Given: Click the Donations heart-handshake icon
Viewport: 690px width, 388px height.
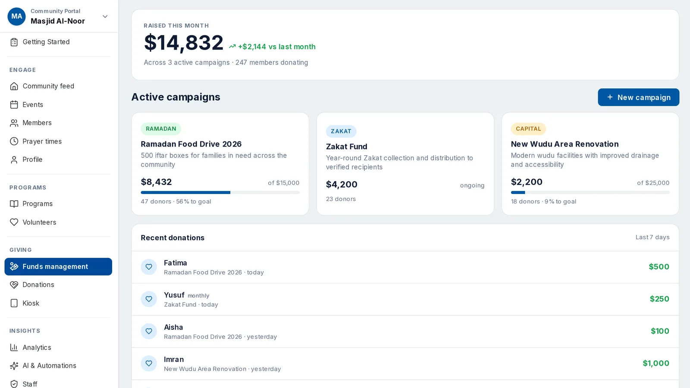Looking at the screenshot, I should 14,285.
